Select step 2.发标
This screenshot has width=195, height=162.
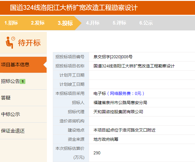[38, 23]
